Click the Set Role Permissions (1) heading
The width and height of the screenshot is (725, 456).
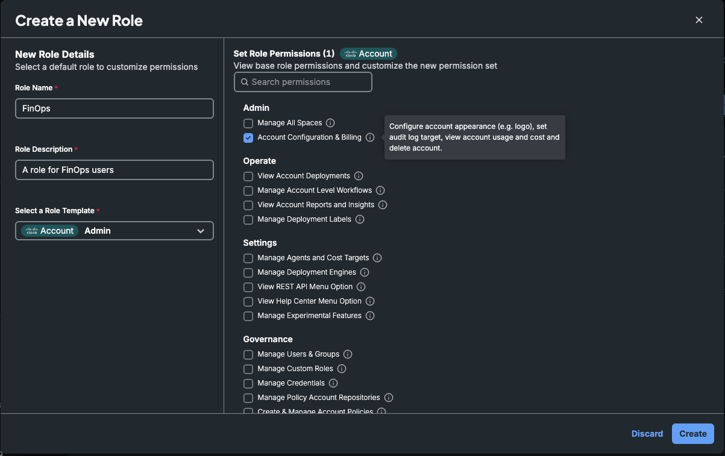pyautogui.click(x=284, y=54)
